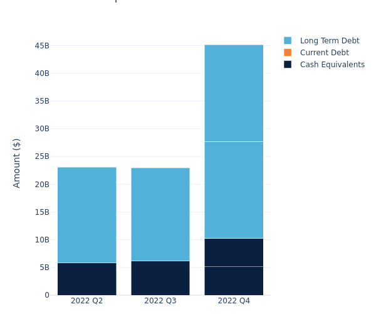Click the Amount ($) y-axis title
376x314 pixels.
click(17, 163)
